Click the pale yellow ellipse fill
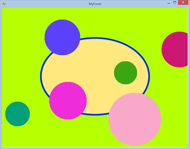This screenshot has width=190, height=149. point(93,62)
